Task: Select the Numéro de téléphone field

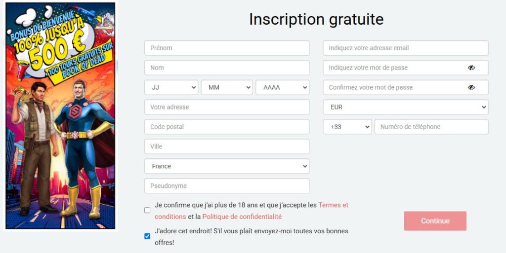Action: click(431, 127)
